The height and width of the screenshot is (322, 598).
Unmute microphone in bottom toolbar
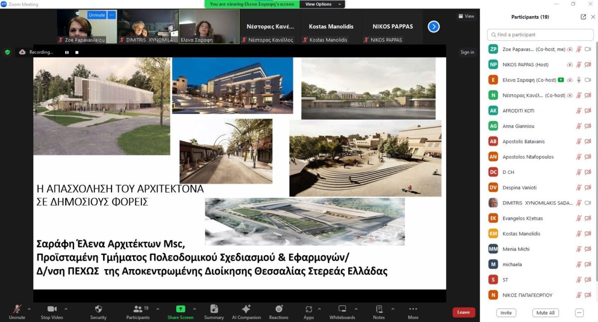pos(17,310)
